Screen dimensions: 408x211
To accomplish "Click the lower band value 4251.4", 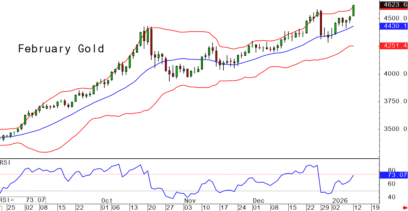I will (394, 46).
